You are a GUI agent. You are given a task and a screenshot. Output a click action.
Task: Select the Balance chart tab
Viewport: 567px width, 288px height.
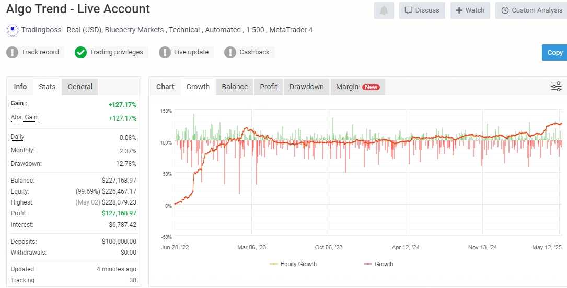coord(235,87)
